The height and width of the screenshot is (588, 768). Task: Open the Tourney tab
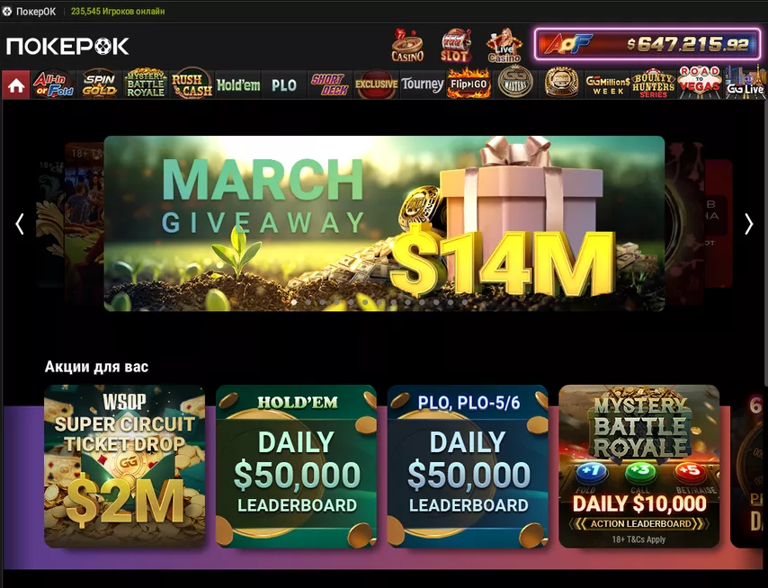(422, 85)
